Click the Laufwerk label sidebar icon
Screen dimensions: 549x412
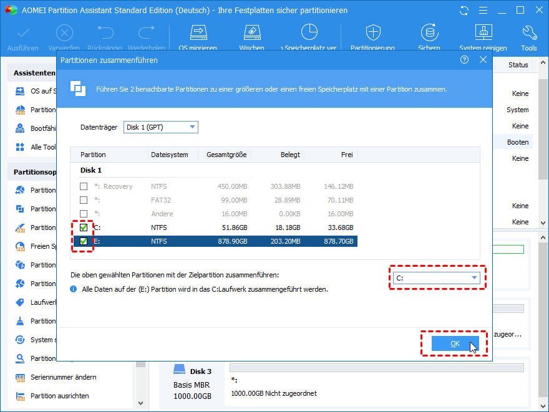[20, 302]
